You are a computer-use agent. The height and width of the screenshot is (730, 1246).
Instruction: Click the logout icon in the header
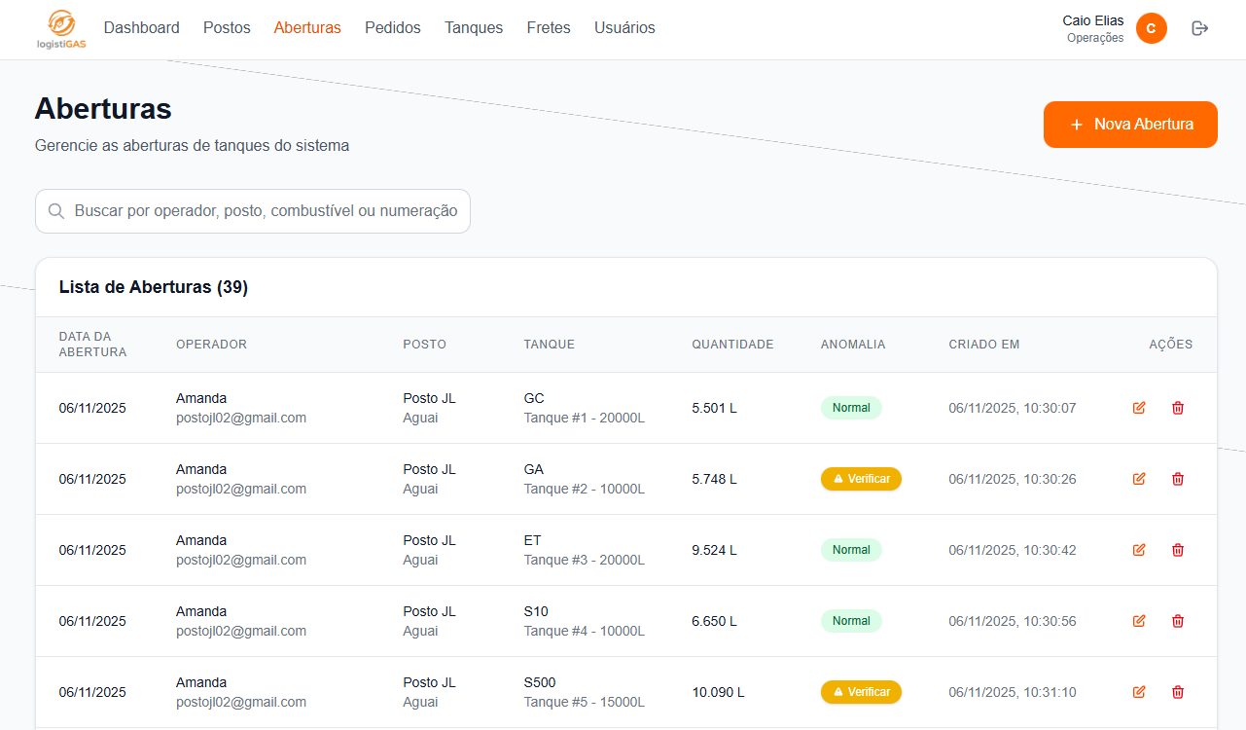(x=1199, y=28)
